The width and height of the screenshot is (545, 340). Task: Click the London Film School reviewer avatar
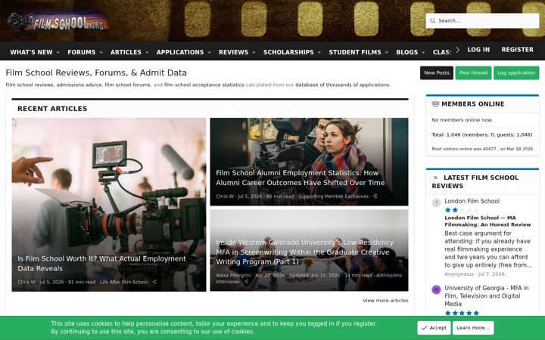pos(436,202)
